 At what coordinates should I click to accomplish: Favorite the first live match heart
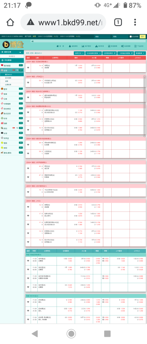click(28, 68)
